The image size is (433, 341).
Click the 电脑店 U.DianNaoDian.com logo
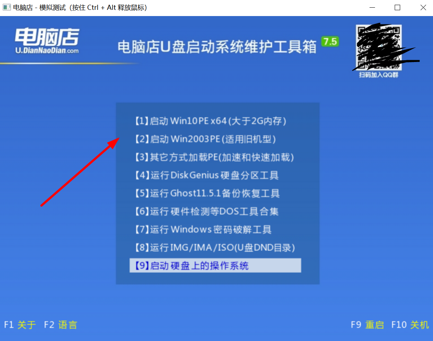tap(47, 40)
